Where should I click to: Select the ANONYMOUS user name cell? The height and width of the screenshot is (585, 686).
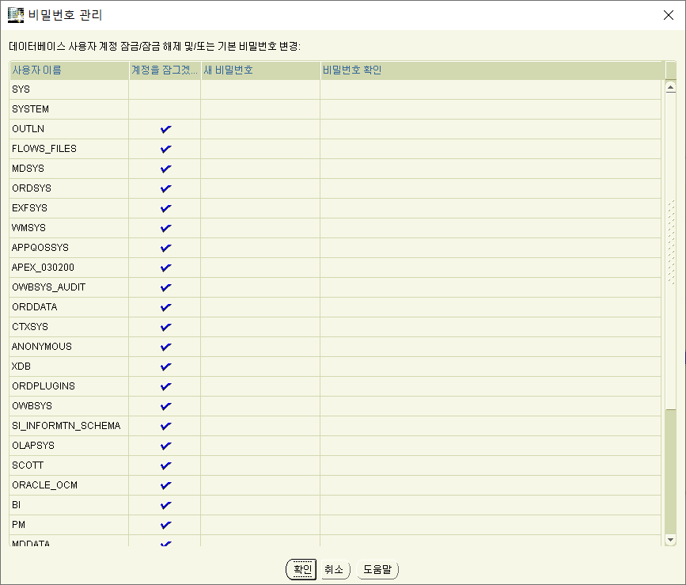point(69,347)
